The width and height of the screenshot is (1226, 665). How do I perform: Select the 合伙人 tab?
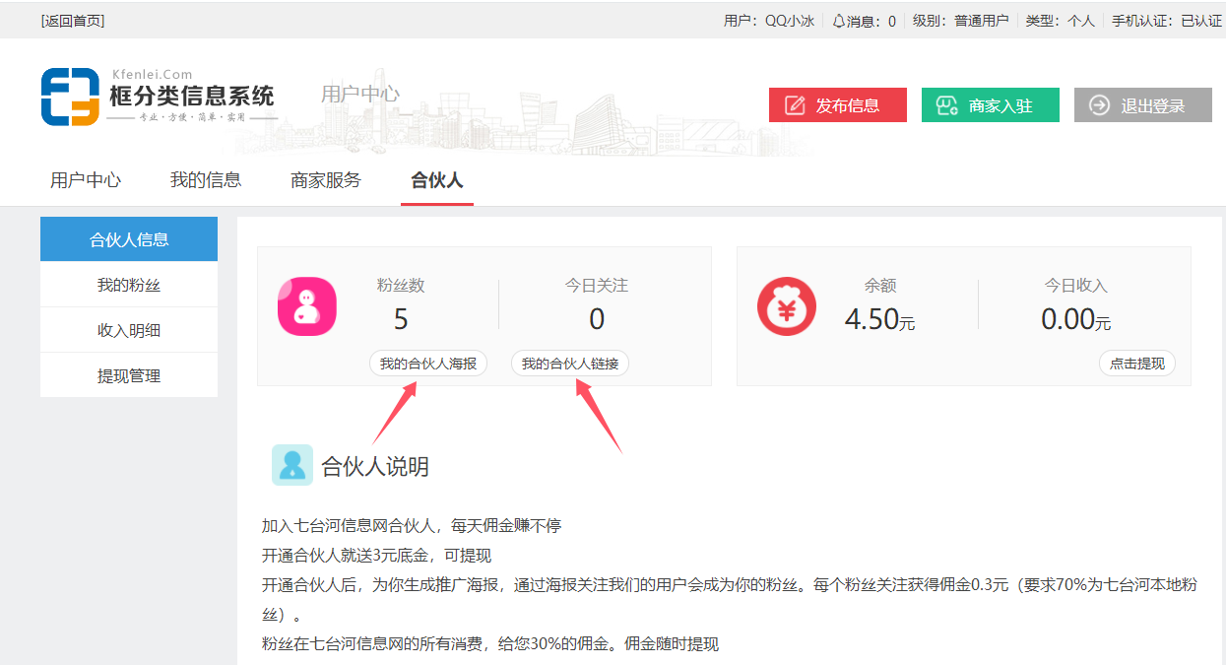click(x=437, y=180)
